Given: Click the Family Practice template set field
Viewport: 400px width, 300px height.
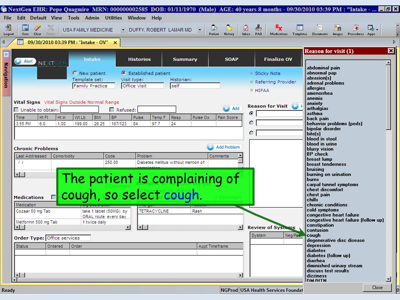Looking at the screenshot, I should [x=94, y=86].
